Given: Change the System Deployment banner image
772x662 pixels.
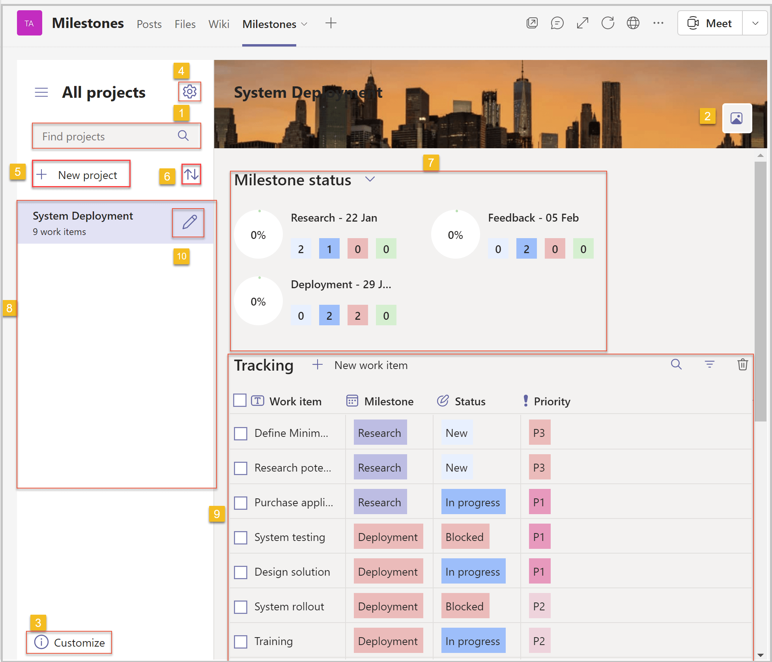Looking at the screenshot, I should [x=737, y=118].
